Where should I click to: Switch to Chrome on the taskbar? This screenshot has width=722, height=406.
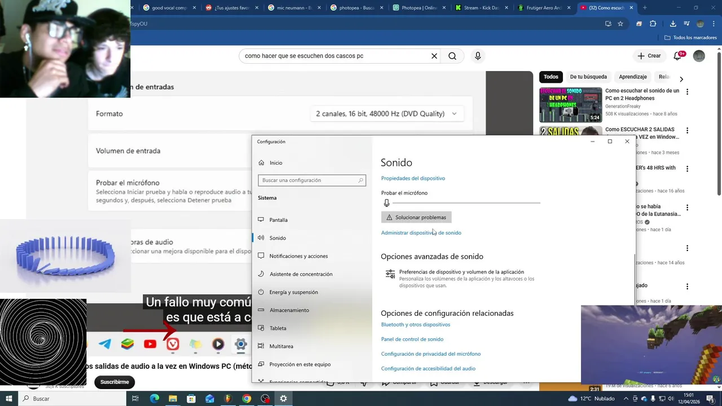(246, 399)
